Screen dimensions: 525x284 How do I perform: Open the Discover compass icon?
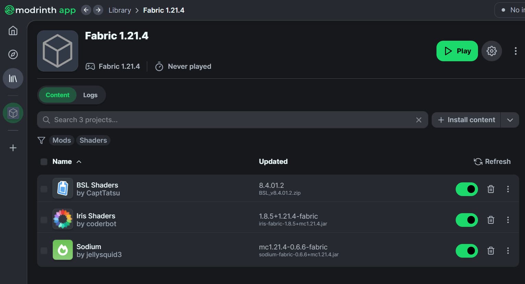(x=13, y=54)
